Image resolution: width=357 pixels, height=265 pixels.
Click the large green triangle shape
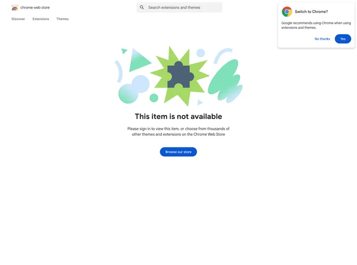[139, 60]
